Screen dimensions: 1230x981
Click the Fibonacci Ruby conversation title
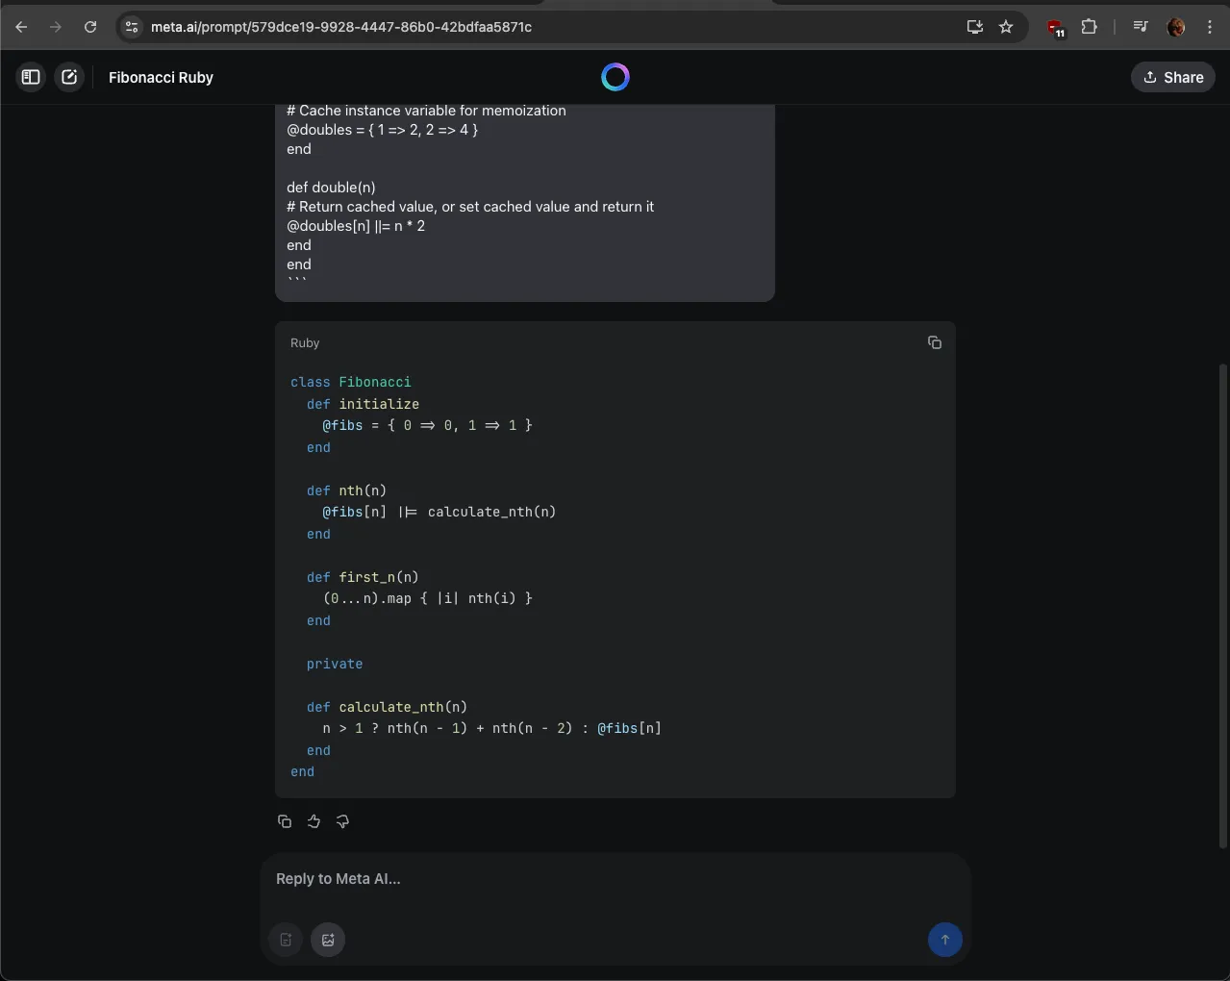[x=161, y=77]
